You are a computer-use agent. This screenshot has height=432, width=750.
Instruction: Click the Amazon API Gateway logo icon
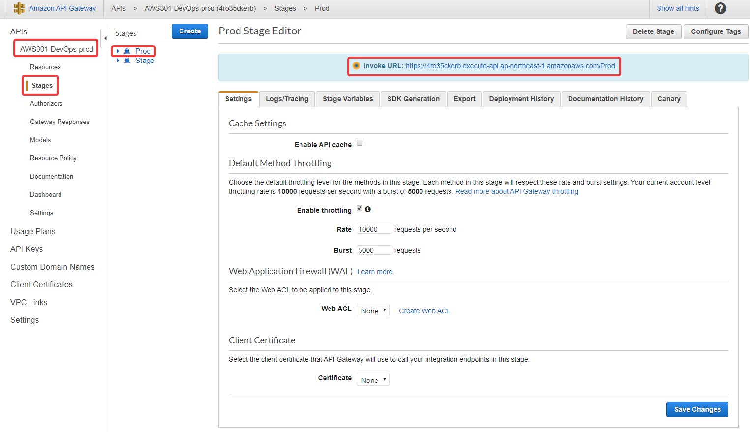pyautogui.click(x=19, y=8)
